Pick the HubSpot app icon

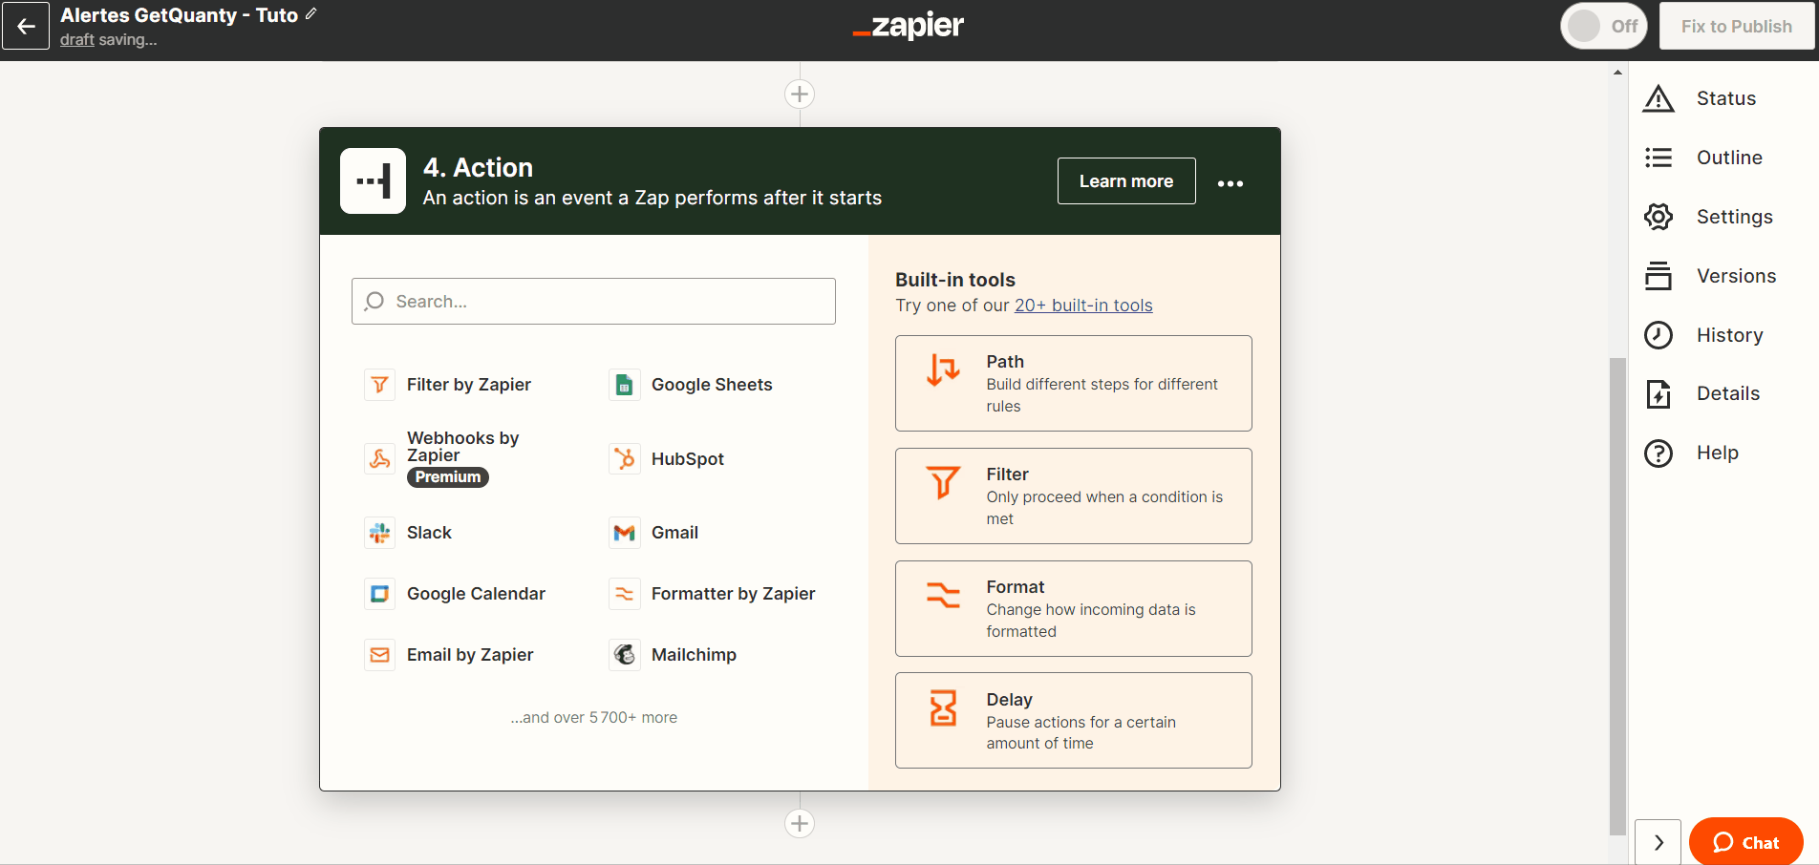(x=624, y=459)
